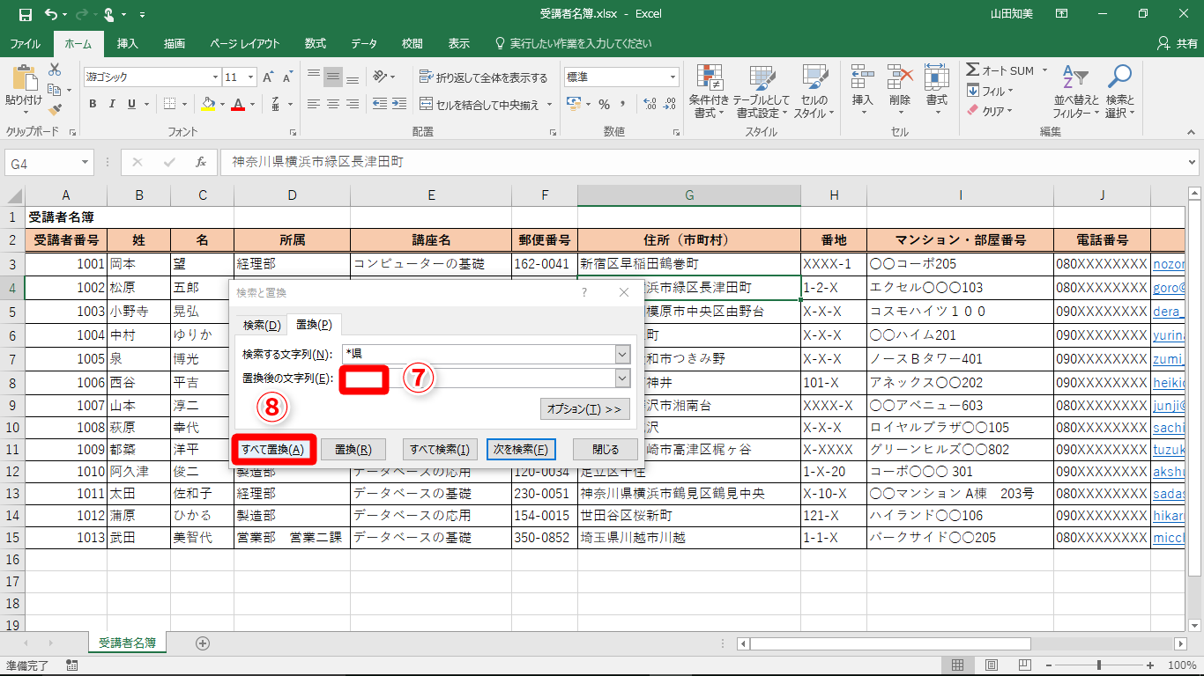
Task: Click the insert function fx icon
Action: [x=201, y=162]
